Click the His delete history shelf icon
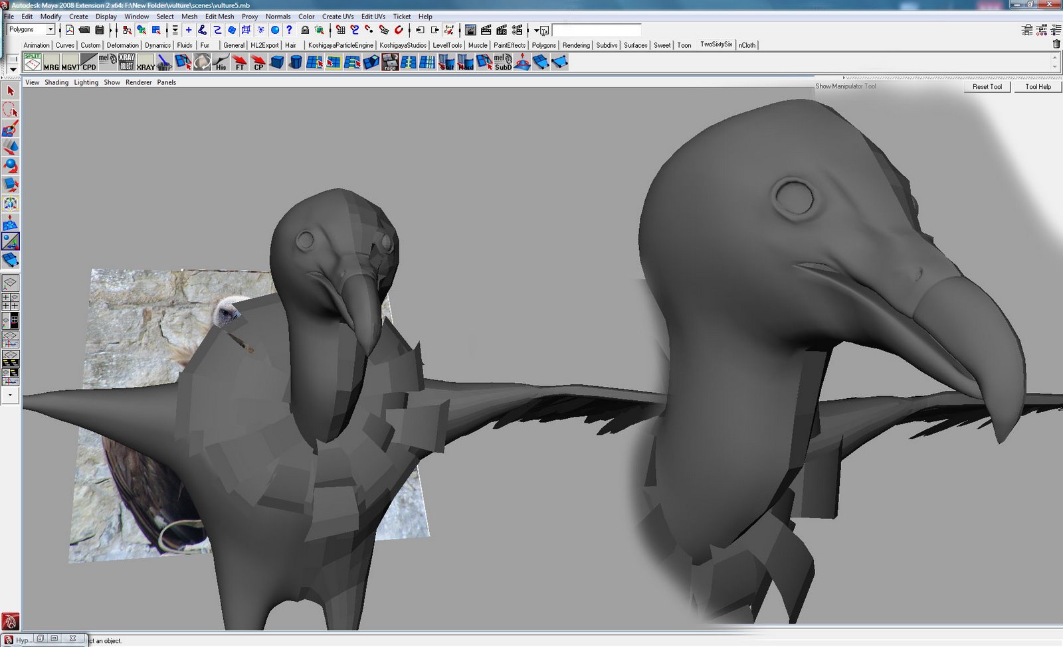 (x=221, y=62)
